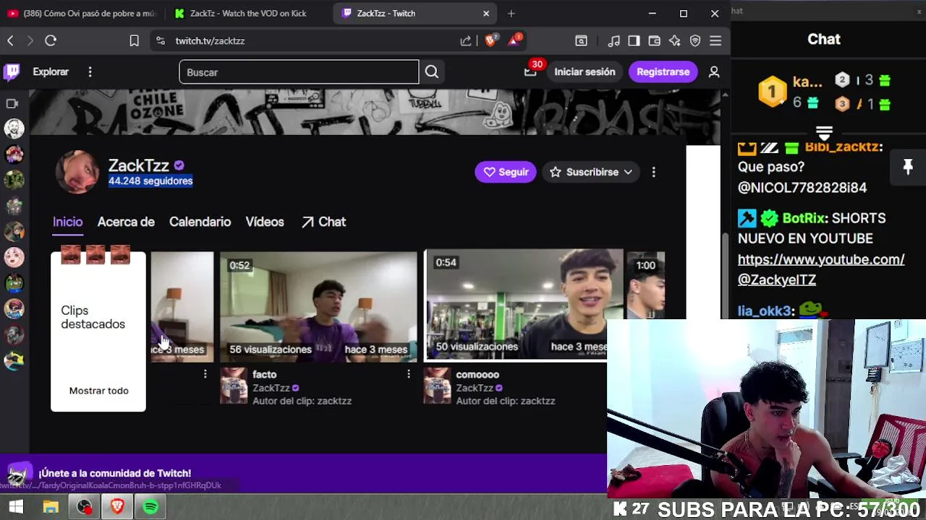
Task: Open the music note playlist icon
Action: [613, 41]
